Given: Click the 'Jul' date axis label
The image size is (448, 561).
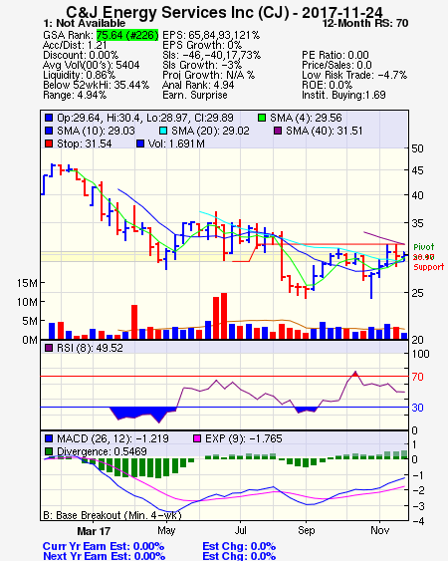Looking at the screenshot, I should [x=241, y=530].
